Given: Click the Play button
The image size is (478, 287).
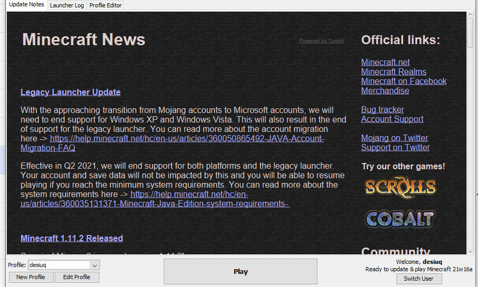Looking at the screenshot, I should [x=241, y=271].
